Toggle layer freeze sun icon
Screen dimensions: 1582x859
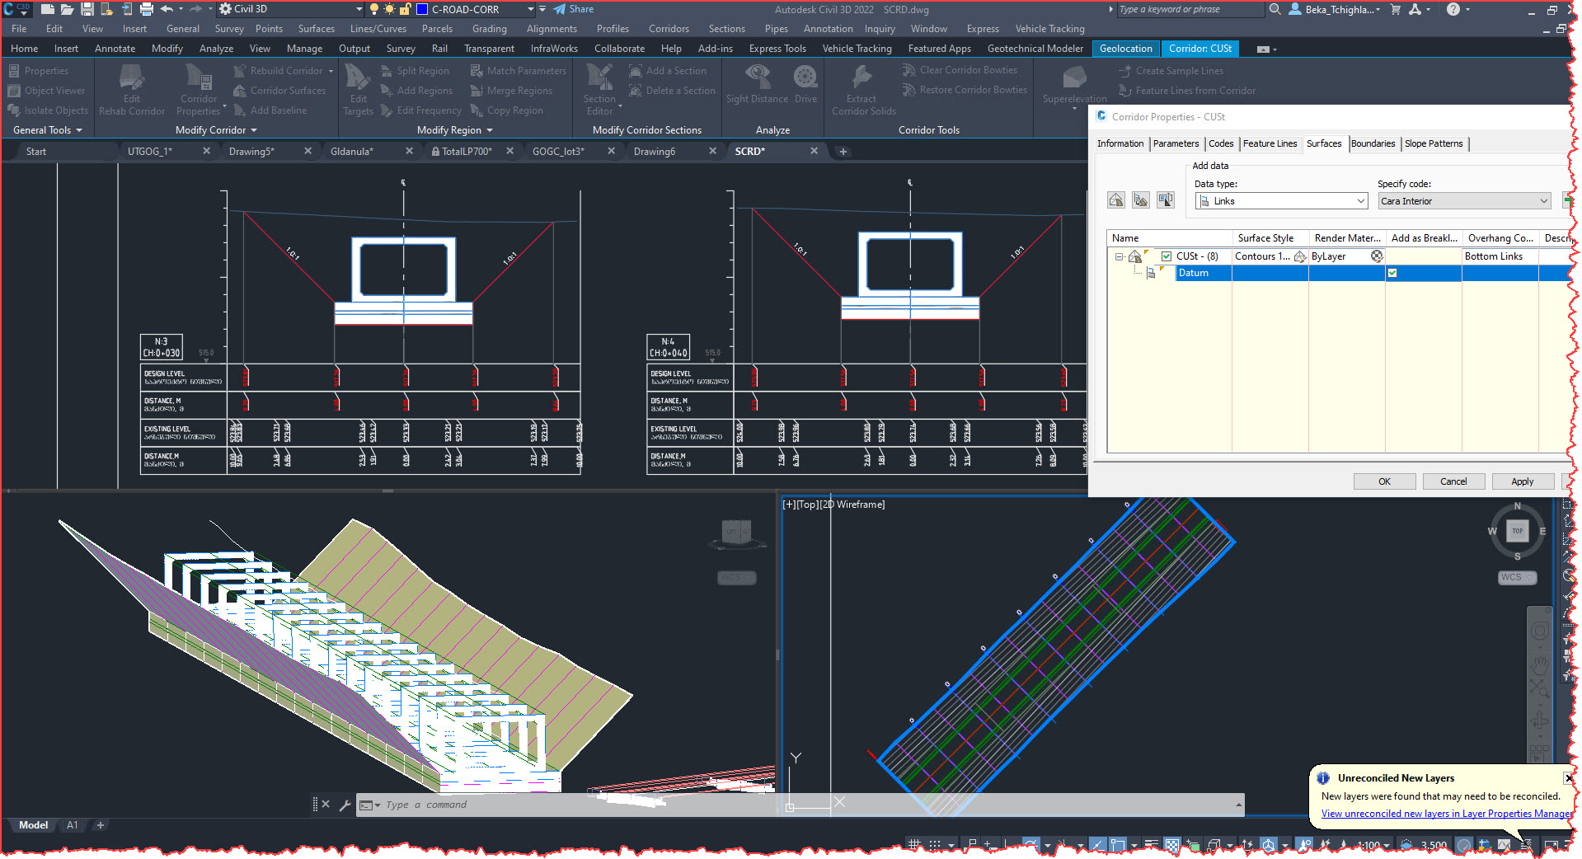click(389, 9)
